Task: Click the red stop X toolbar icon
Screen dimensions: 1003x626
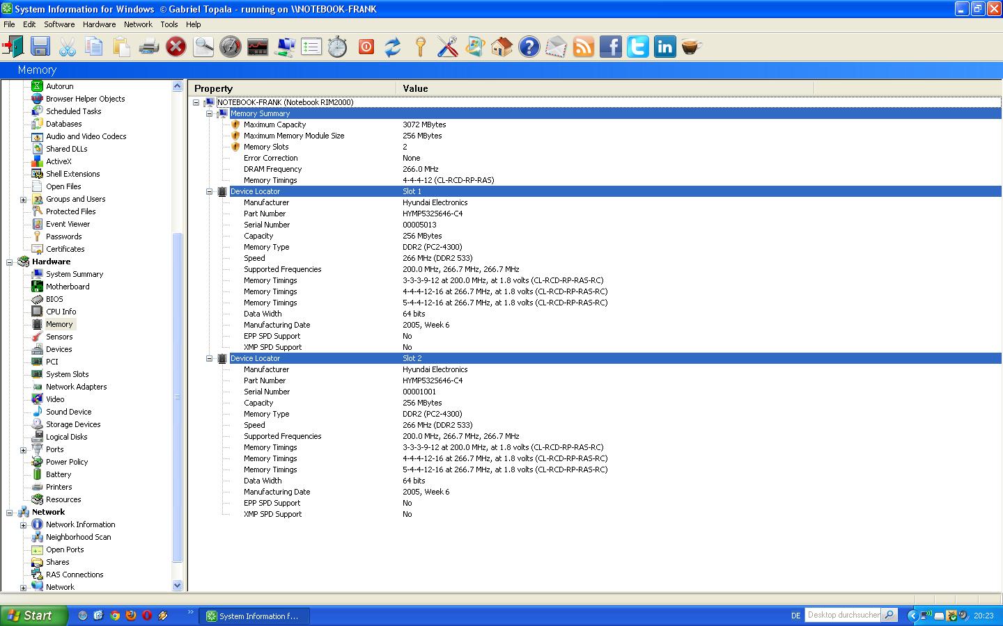Action: [x=176, y=47]
